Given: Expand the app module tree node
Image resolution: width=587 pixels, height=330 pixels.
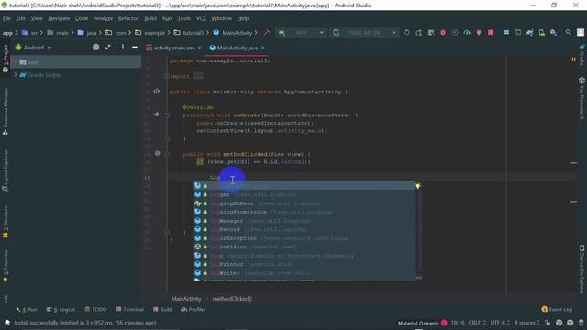Looking at the screenshot, I should tap(16, 62).
